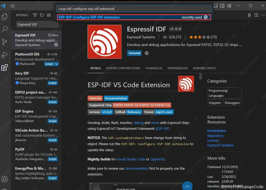266x190 pixels.
Task: Select the Debuggers category
Action: pyautogui.click(x=232, y=103)
